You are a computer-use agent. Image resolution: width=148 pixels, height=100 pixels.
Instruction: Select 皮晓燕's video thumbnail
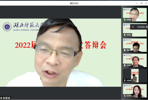[135, 75]
